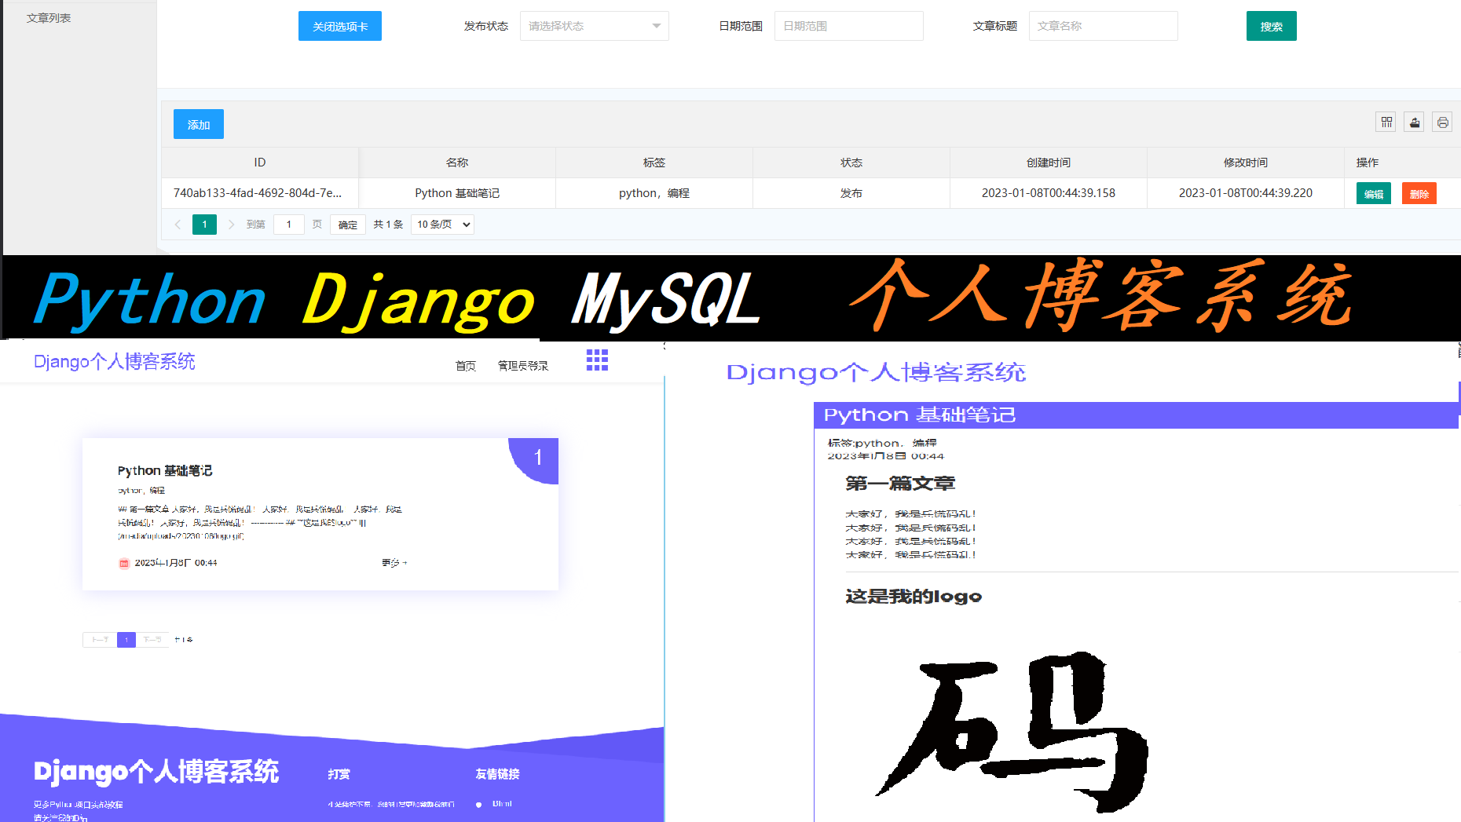
Task: Click the 发布 status cell
Action: 851,193
